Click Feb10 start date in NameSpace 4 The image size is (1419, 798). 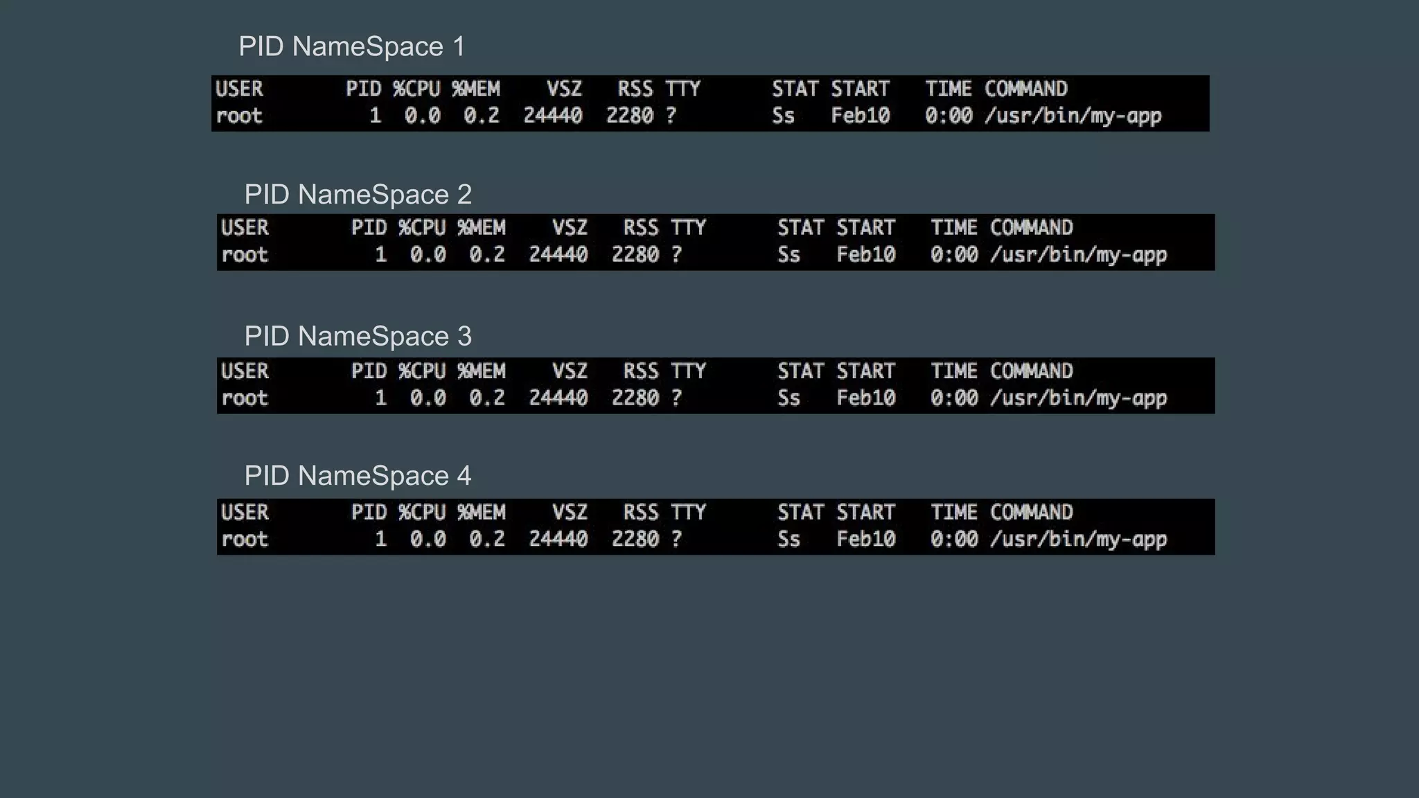(866, 540)
